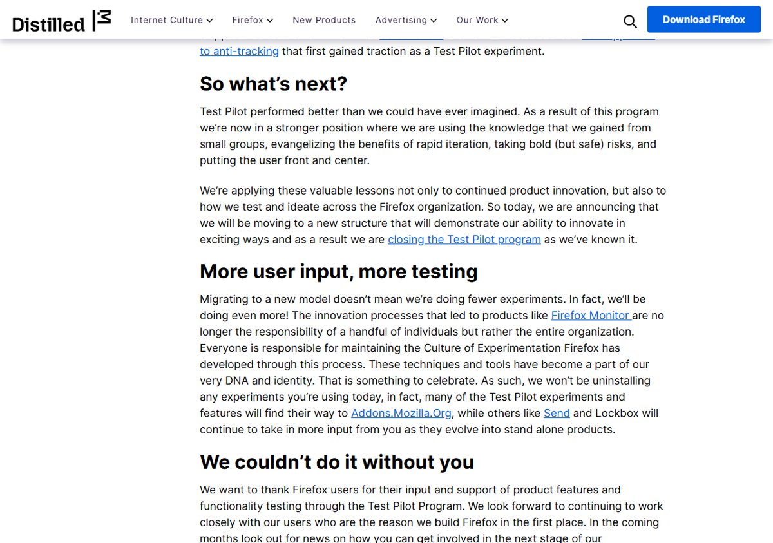Expand the Advertising dropdown menu

tap(406, 20)
